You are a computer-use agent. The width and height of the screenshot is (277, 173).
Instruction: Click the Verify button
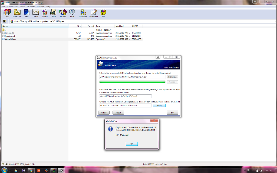[159, 106]
